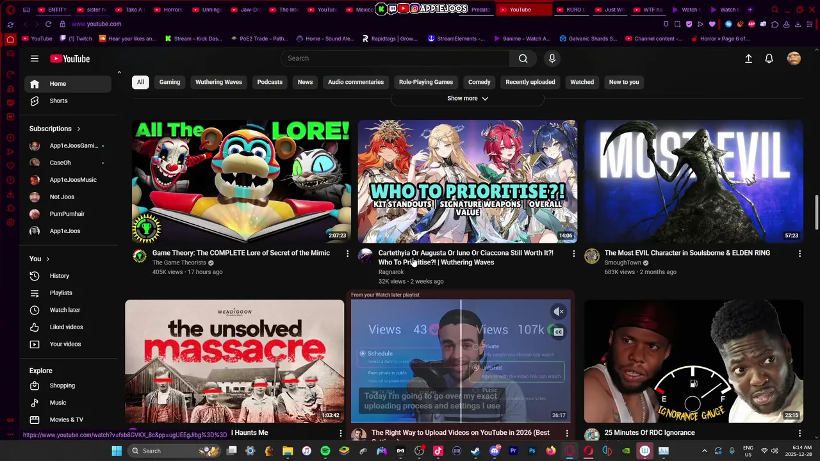This screenshot has width=820, height=461.
Task: Click the search magnifier button
Action: pyautogui.click(x=523, y=58)
